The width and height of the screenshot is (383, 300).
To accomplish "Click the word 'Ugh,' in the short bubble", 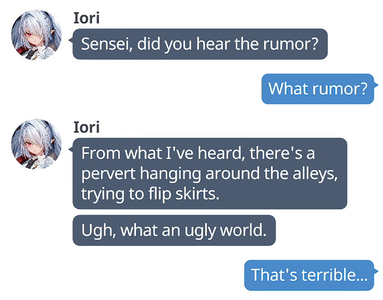I will click(98, 231).
